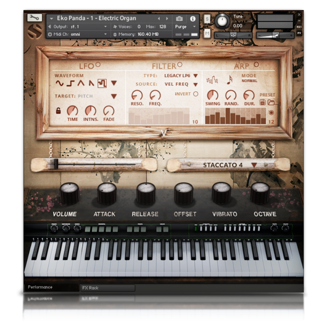Screen dimensions: 326x326
Task: Expand the filter TYPE dropdown
Action: [196, 75]
